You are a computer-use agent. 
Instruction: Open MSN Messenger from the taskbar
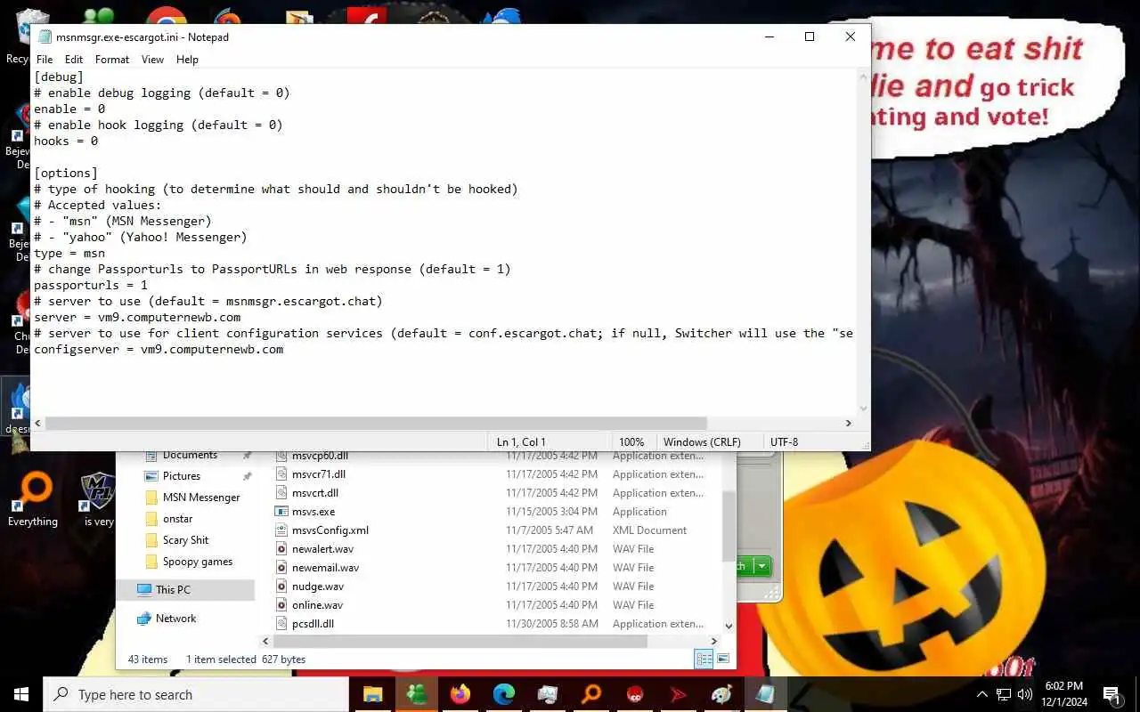pos(416,694)
